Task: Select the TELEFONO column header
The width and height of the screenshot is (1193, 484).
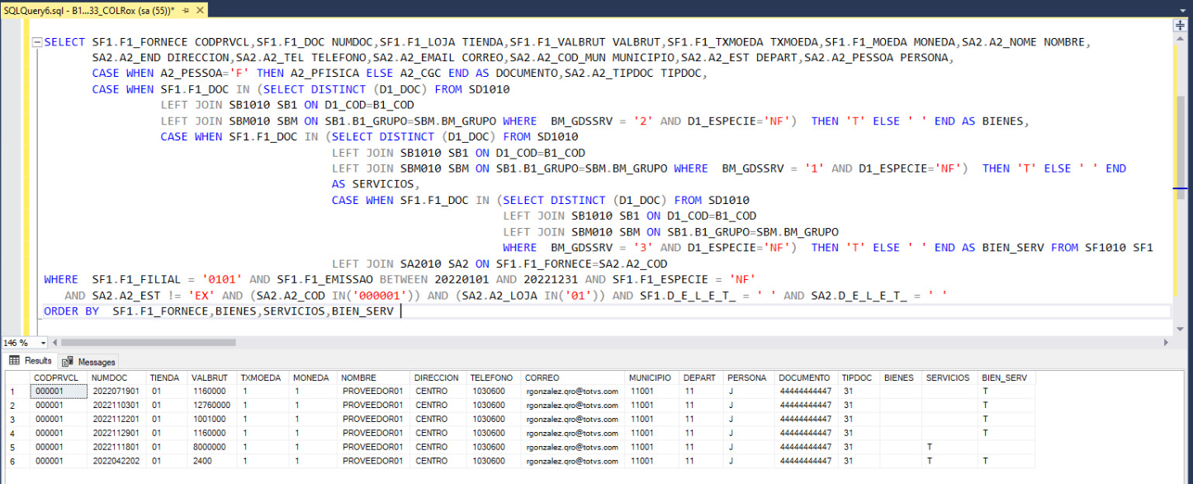Action: click(494, 377)
